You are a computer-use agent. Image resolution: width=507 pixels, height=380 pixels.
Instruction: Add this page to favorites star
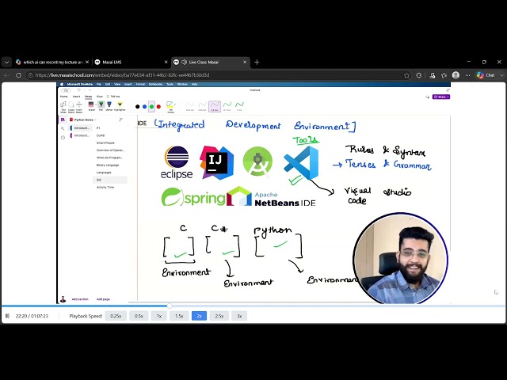click(x=406, y=75)
